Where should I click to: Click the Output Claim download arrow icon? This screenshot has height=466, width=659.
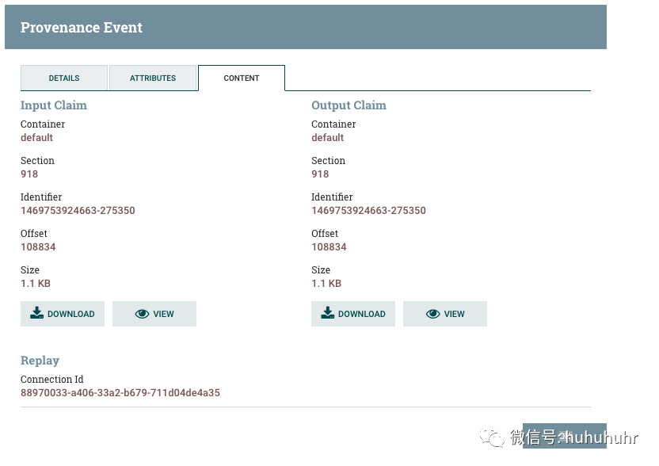(x=327, y=312)
